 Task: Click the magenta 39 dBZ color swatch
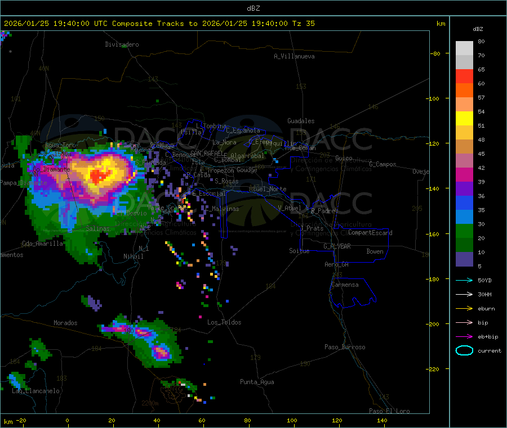[x=464, y=174]
